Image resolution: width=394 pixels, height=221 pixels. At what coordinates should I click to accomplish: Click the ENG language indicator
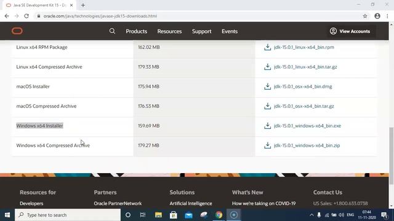tap(350, 215)
